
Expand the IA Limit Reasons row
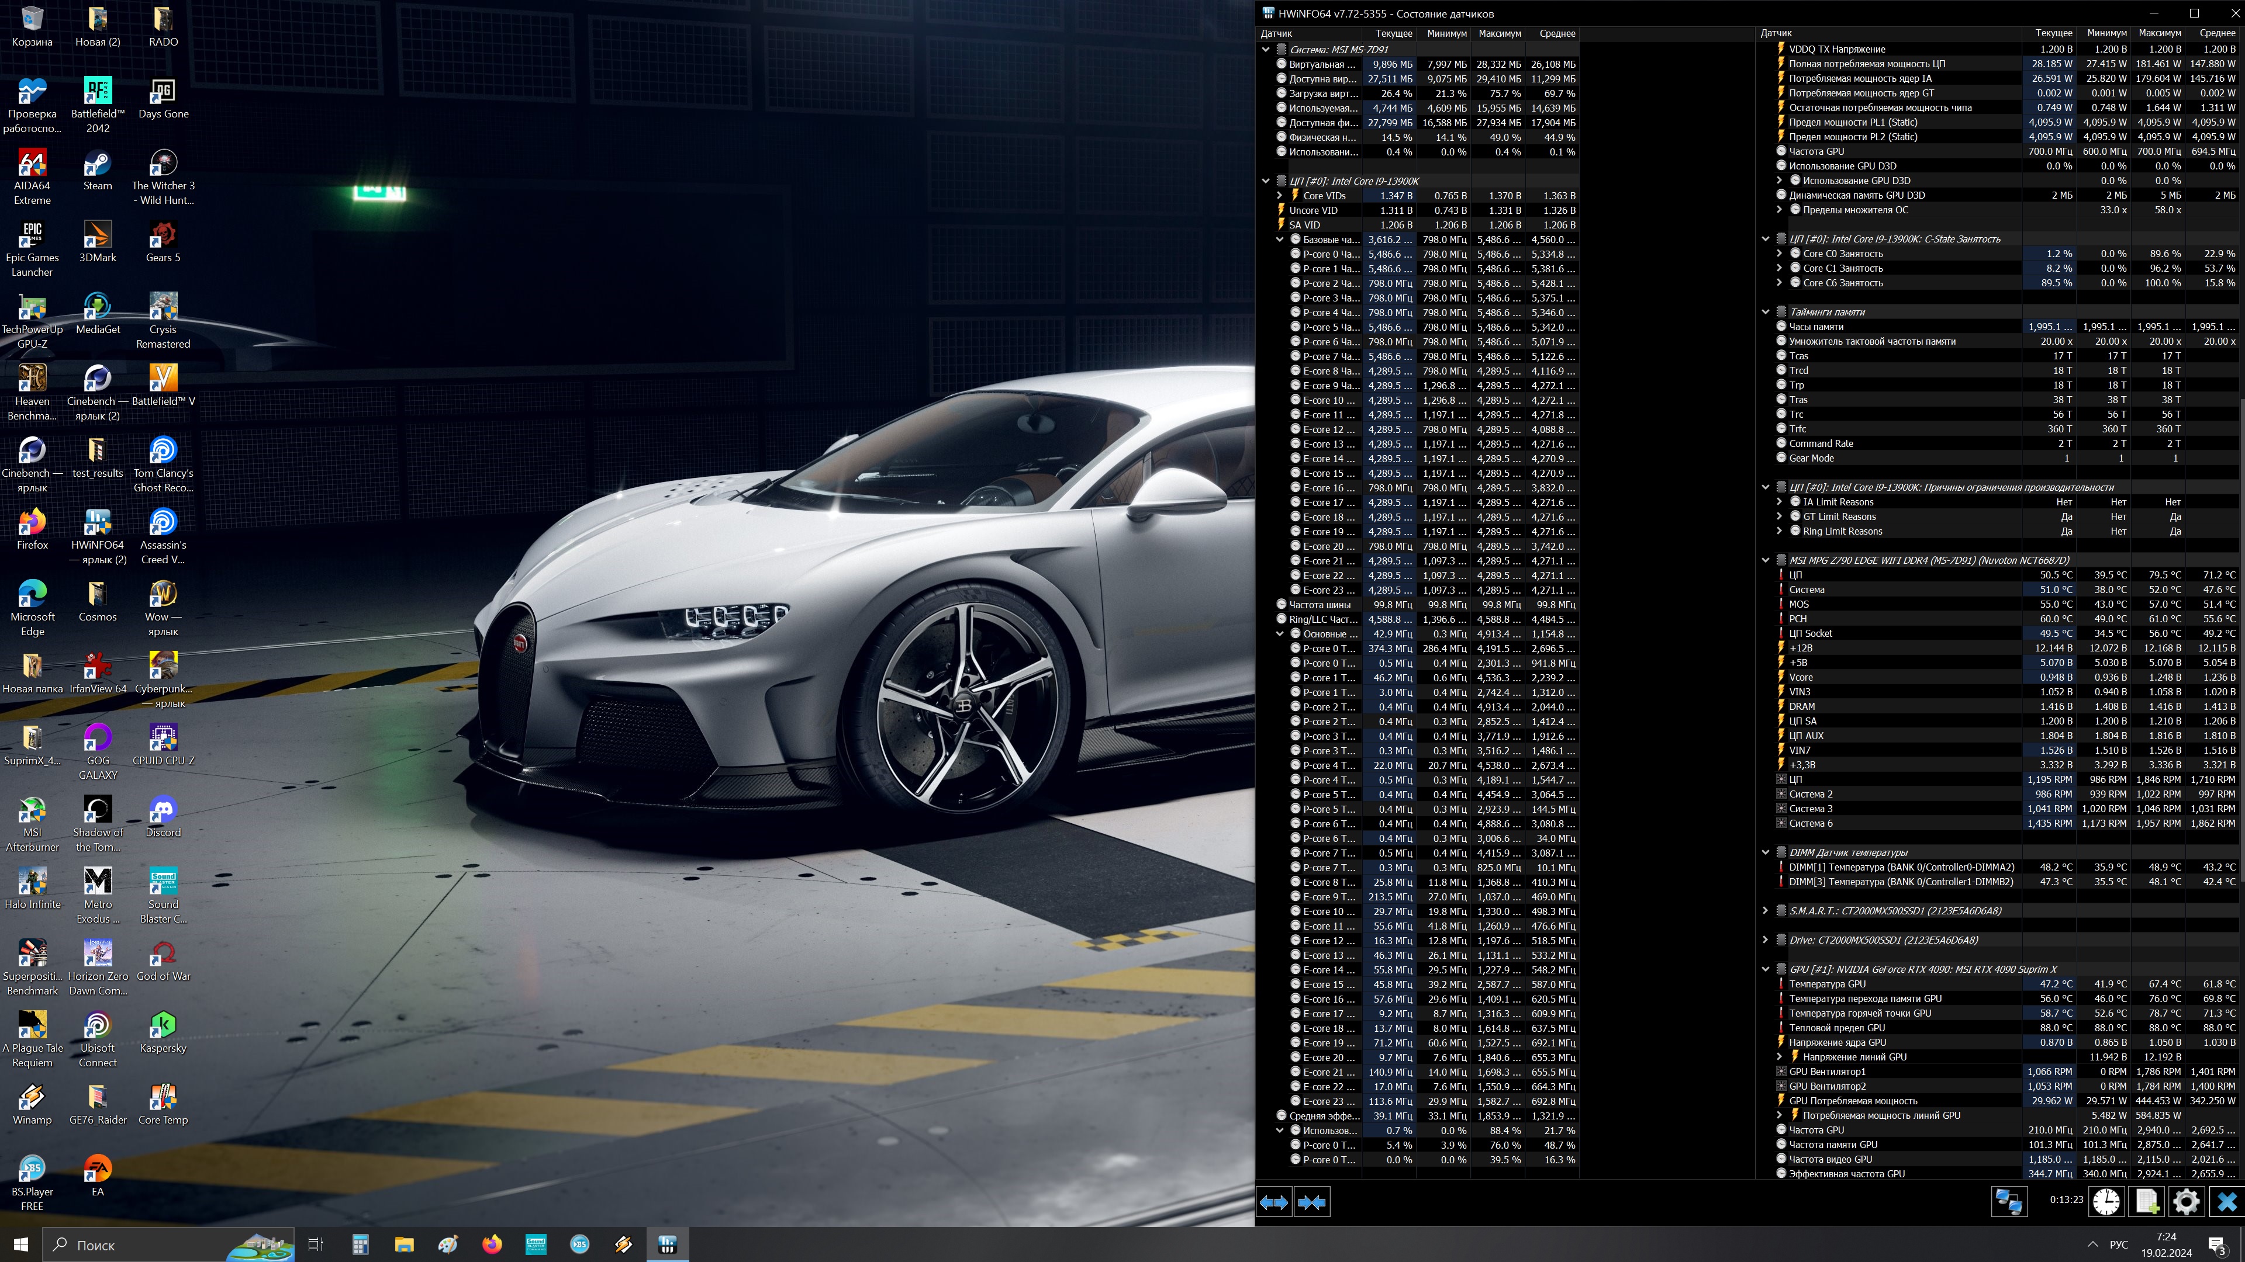(x=1778, y=502)
